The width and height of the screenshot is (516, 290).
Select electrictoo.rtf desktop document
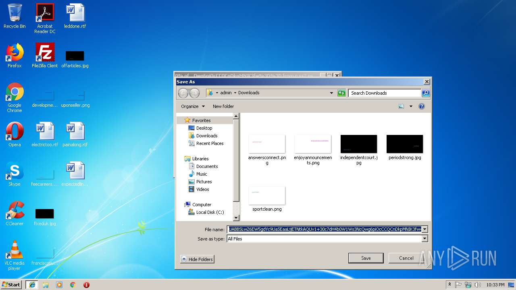click(45, 135)
